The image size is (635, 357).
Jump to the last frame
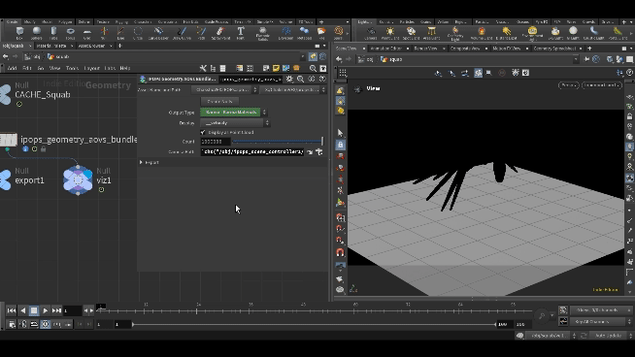click(x=56, y=310)
